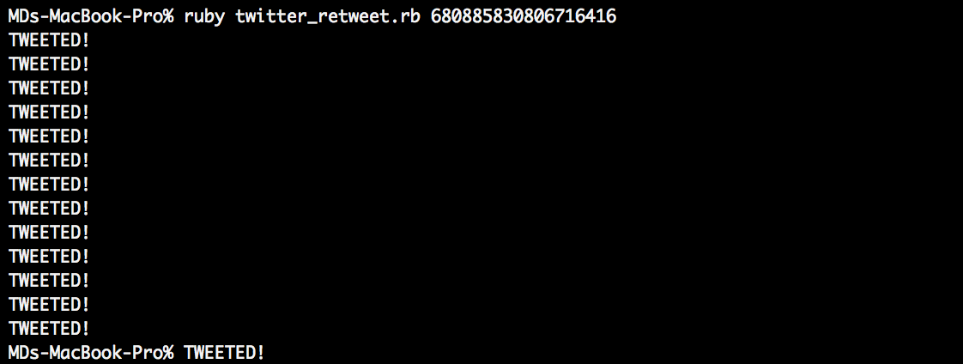Select the eighth TWEETED! output line
The image size is (963, 364).
pyautogui.click(x=49, y=208)
